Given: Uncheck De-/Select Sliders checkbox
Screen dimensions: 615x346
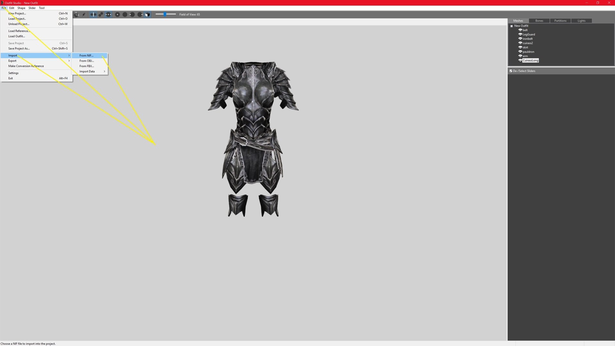Looking at the screenshot, I should click(511, 71).
